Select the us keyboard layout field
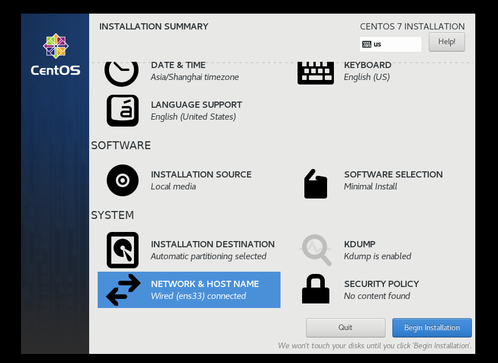Screen dimensions: 498x363 [390, 44]
